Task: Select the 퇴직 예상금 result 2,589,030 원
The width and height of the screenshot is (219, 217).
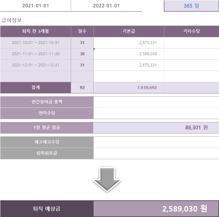Action: click(x=156, y=209)
